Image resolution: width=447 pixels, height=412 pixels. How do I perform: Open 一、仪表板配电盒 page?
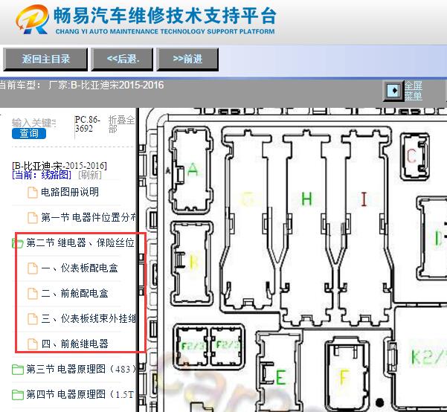click(80, 268)
